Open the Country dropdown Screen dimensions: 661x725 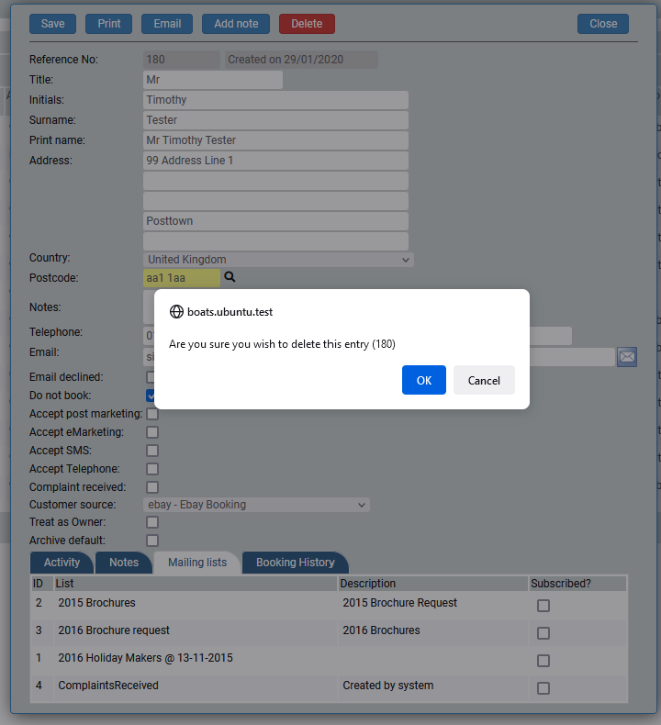pyautogui.click(x=278, y=260)
